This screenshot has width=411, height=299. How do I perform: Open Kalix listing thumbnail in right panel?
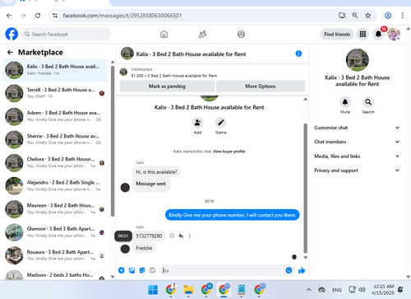[x=357, y=60]
